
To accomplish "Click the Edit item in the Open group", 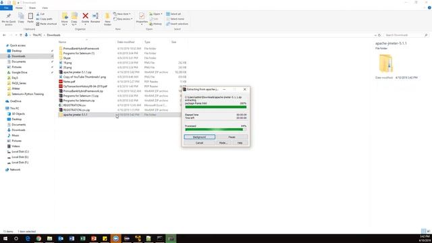I will (154, 19).
